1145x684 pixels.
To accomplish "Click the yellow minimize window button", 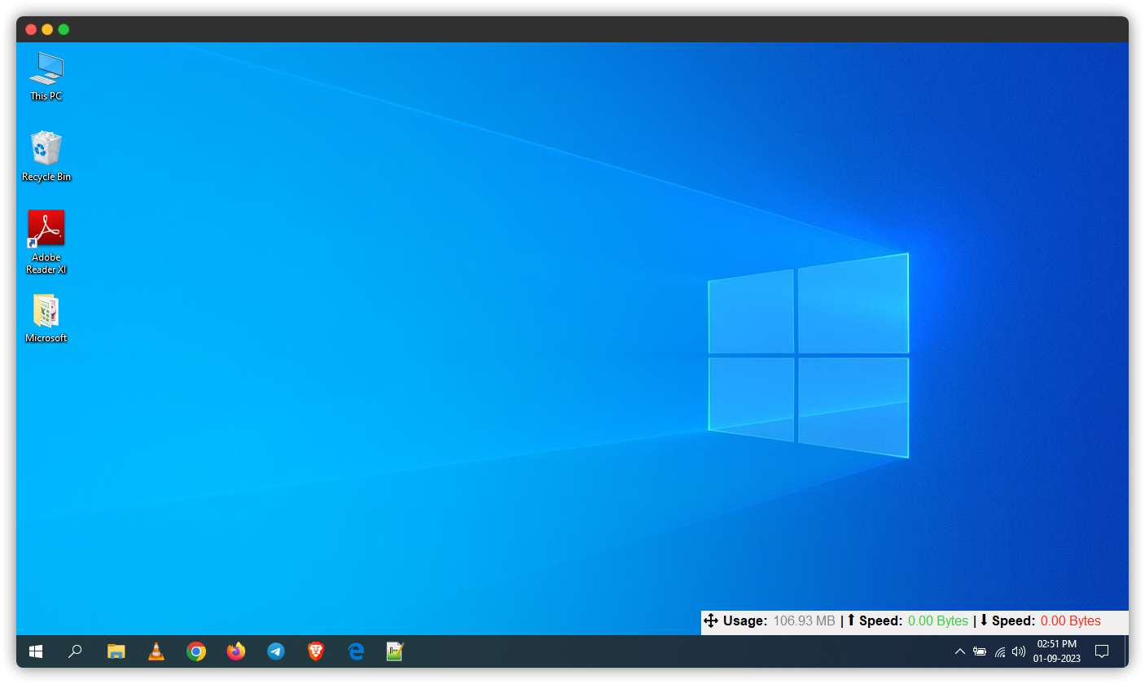I will tap(47, 29).
